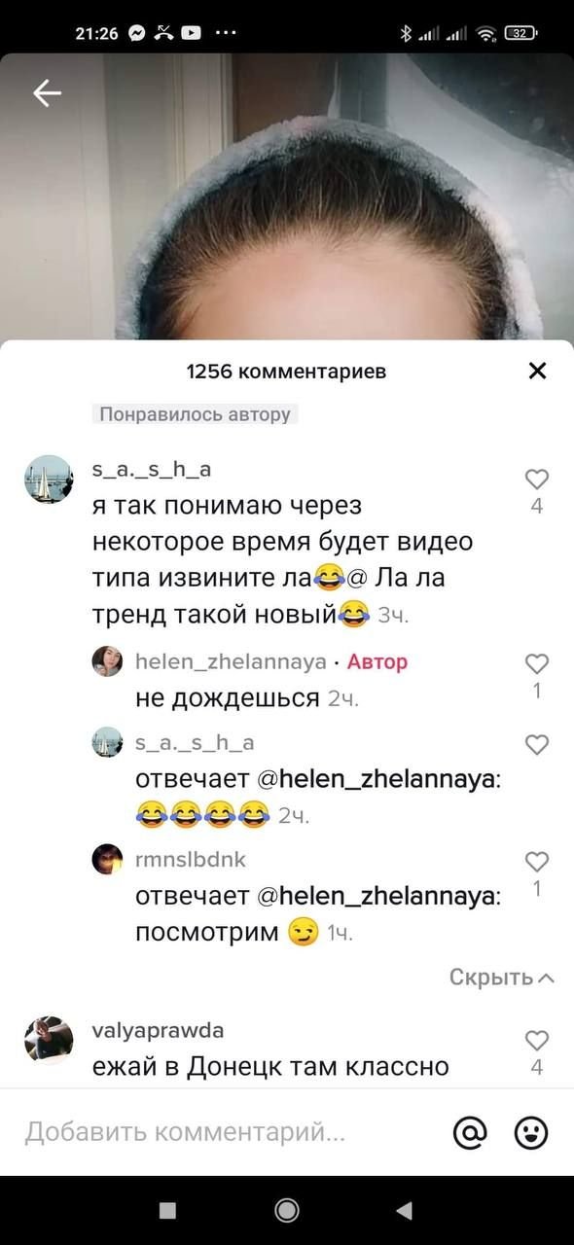Image resolution: width=574 pixels, height=1245 pixels.
Task: Open helen_zhelannaya's profile avatar
Action: [107, 662]
